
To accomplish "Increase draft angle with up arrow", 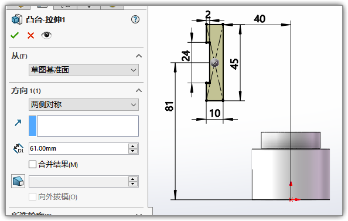I will (133, 179).
